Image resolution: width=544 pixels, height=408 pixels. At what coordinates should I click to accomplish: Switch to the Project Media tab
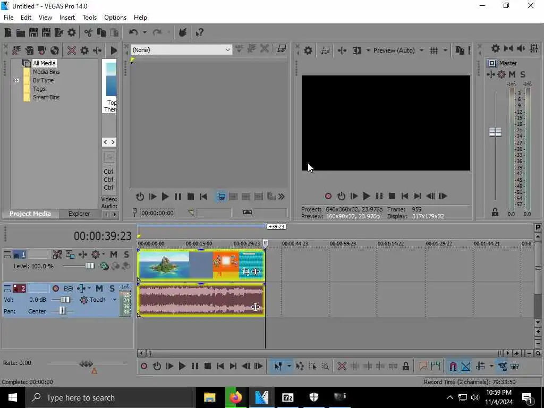[30, 214]
